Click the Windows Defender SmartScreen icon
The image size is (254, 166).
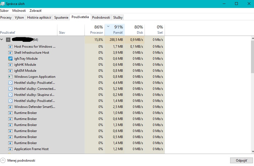pyautogui.click(x=10, y=107)
